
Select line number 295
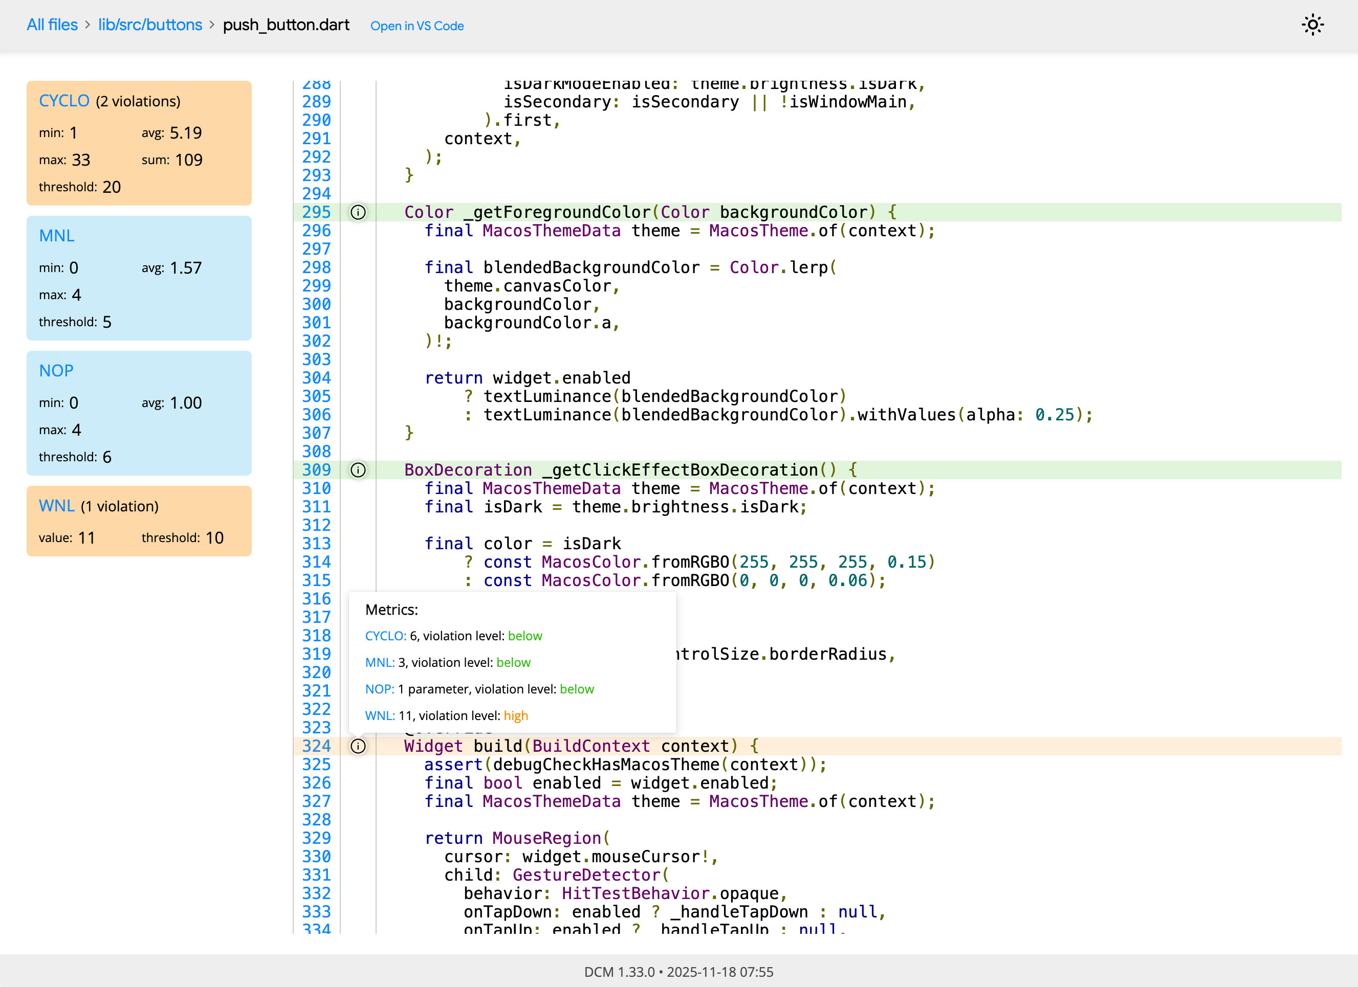[x=316, y=212]
